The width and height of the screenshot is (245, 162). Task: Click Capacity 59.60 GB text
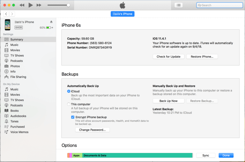pyautogui.click(x=80, y=39)
